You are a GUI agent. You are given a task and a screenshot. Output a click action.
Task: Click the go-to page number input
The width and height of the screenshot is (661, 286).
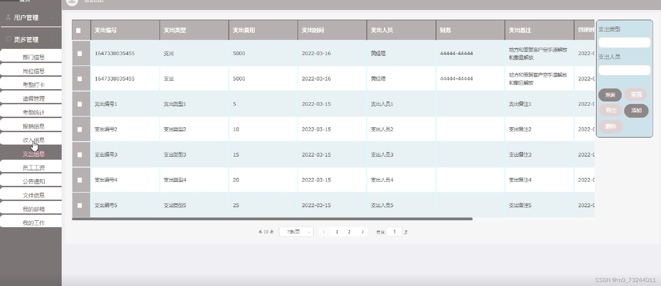394,232
